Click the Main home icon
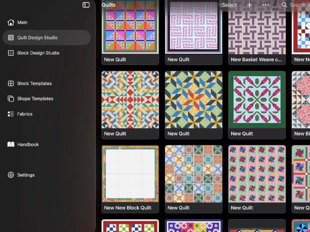310x232 pixels. (11, 22)
